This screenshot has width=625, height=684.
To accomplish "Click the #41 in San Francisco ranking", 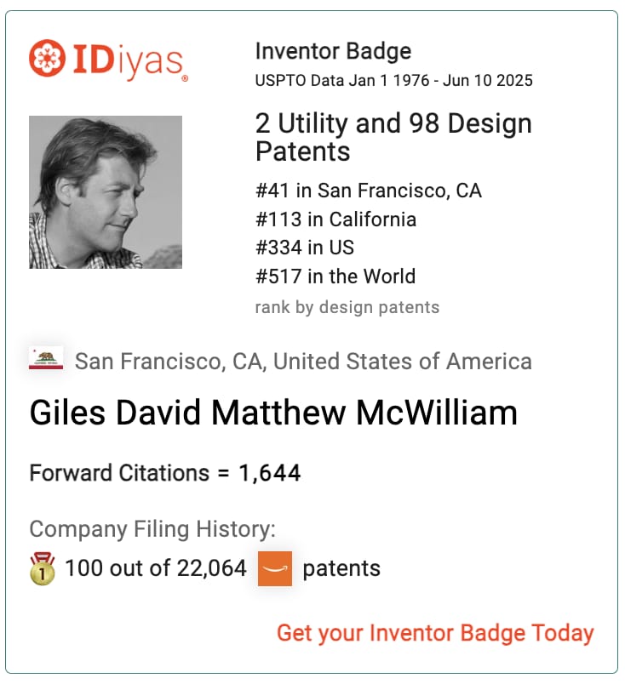I will point(369,191).
